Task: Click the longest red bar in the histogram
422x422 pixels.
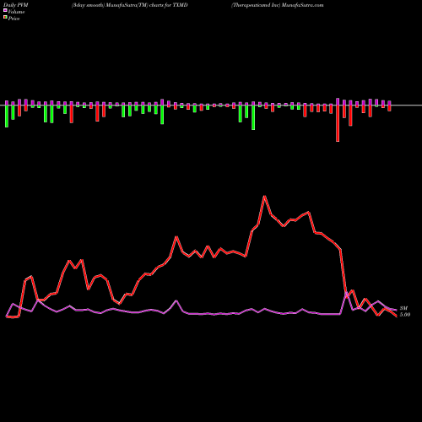Action: [338, 123]
